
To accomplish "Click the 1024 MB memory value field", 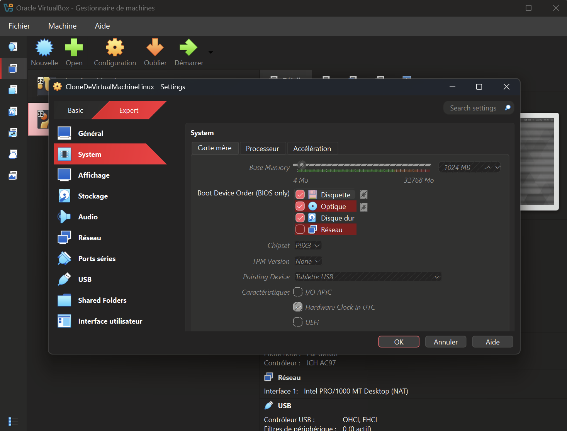I will (461, 167).
